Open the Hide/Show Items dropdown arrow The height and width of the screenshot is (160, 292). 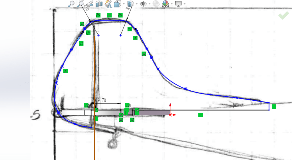pyautogui.click(x=149, y=4)
